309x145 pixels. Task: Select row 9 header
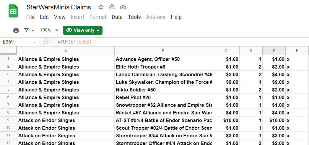pyautogui.click(x=8, y=120)
